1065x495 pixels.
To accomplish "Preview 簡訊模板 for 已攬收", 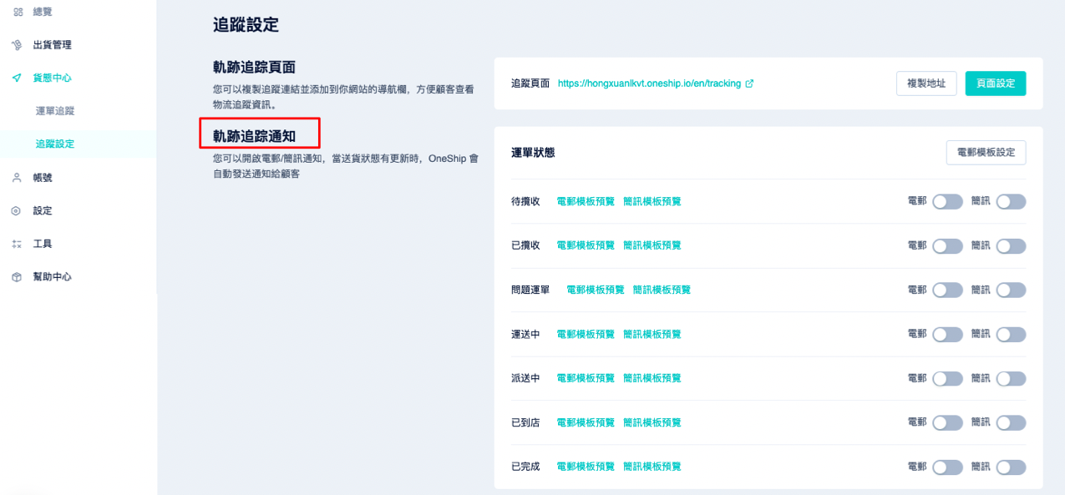I will pos(652,245).
